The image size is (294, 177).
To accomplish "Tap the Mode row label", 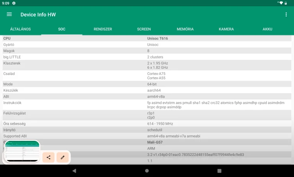I will click(8, 84).
